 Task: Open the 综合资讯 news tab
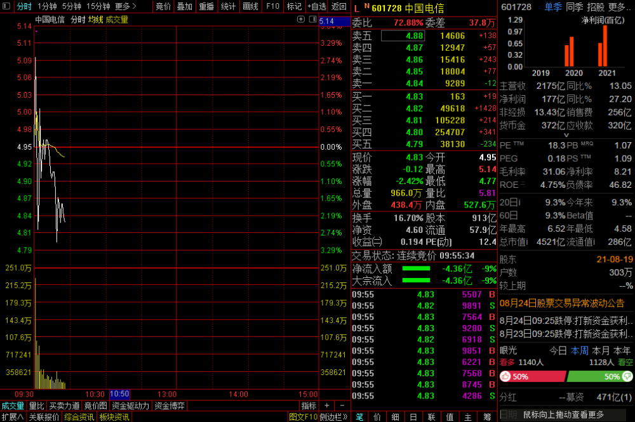[79, 417]
